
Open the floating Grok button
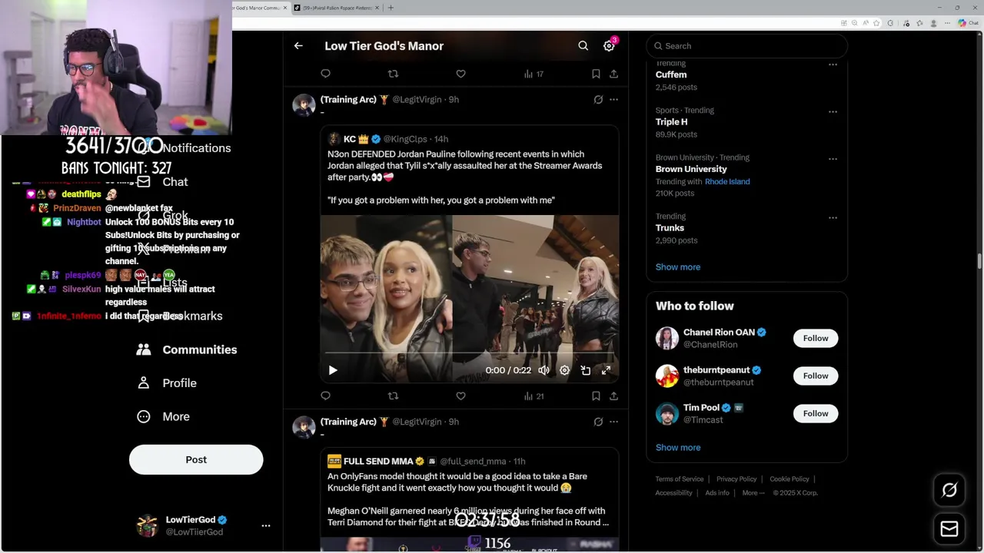[949, 490]
